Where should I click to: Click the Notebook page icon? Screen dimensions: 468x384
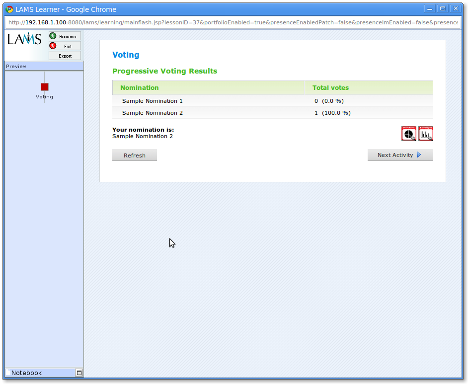pyautogui.click(x=8, y=373)
